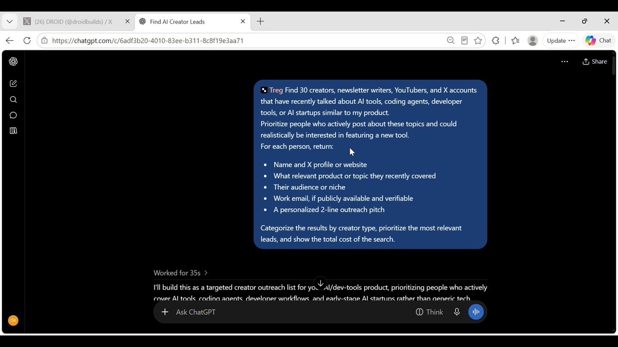
Task: Click the three-dot conversation options menu
Action: tap(564, 62)
